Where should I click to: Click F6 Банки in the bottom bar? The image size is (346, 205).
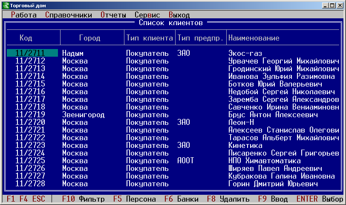(182, 199)
